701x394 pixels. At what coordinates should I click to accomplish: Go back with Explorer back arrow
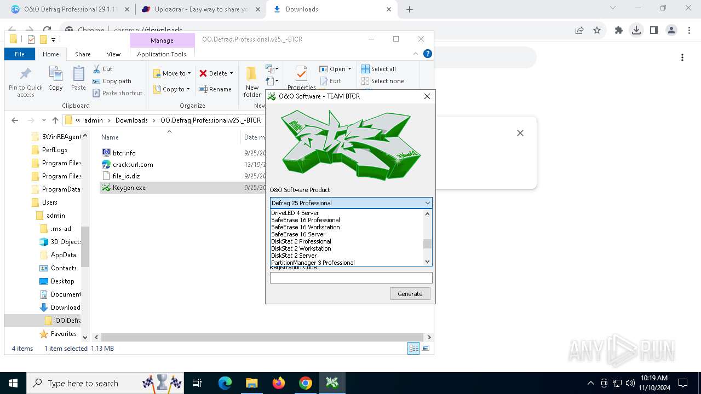15,120
